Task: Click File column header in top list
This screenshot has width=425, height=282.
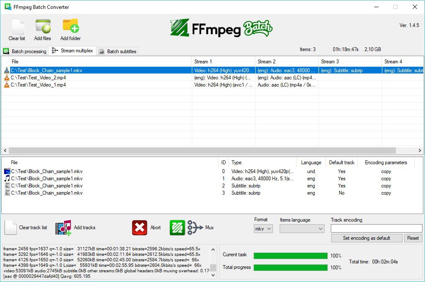Action: tap(97, 62)
